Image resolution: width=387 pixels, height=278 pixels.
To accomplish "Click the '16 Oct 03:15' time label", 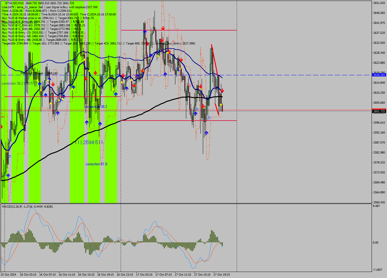I will click(28, 275).
